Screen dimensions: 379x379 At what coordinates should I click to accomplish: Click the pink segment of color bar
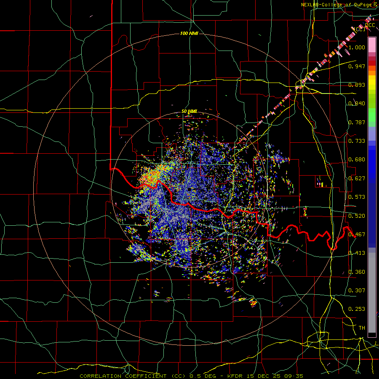[x=372, y=45]
